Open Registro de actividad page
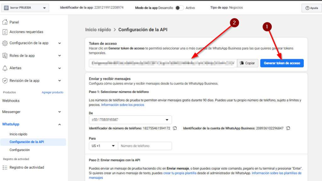 pyautogui.click(x=27, y=167)
